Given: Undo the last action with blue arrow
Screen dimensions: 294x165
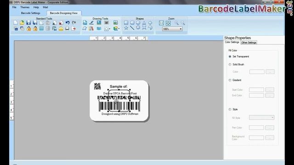Looking at the screenshot, I should tap(68, 23).
